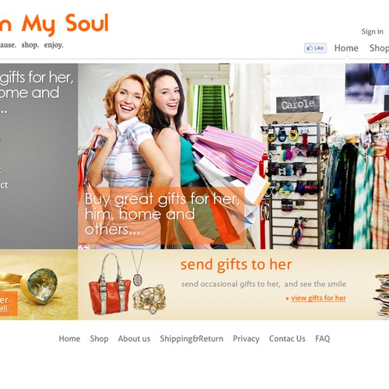Screen dimensions: 389x389
Task: Open the FAQ footer link
Action: (323, 338)
